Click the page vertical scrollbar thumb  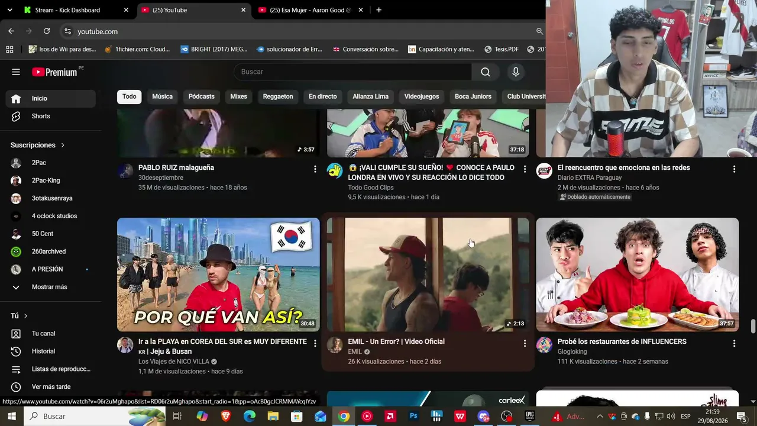point(753,327)
